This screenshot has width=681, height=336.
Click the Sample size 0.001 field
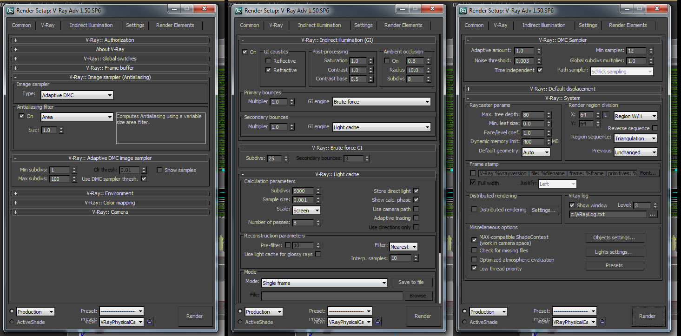303,200
